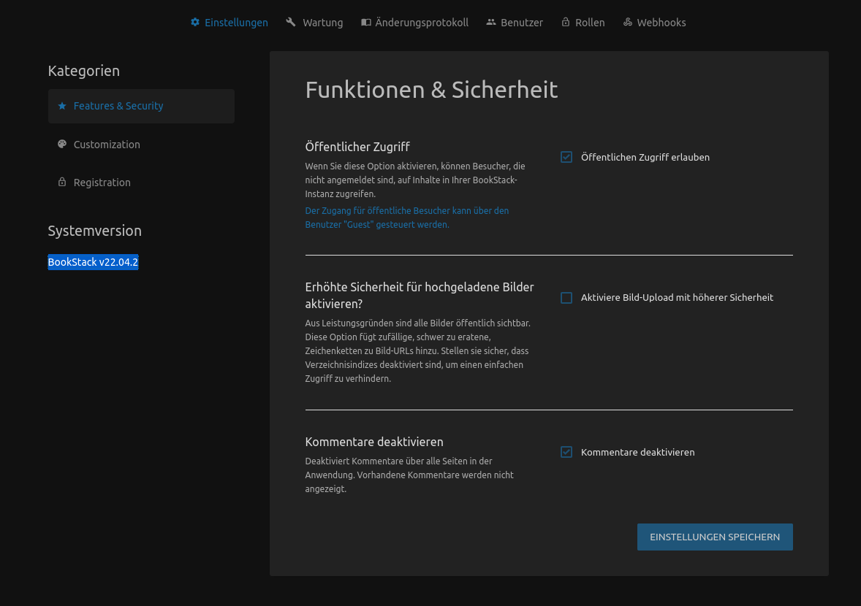Click the BookStack v22.04.2 version link

[93, 262]
